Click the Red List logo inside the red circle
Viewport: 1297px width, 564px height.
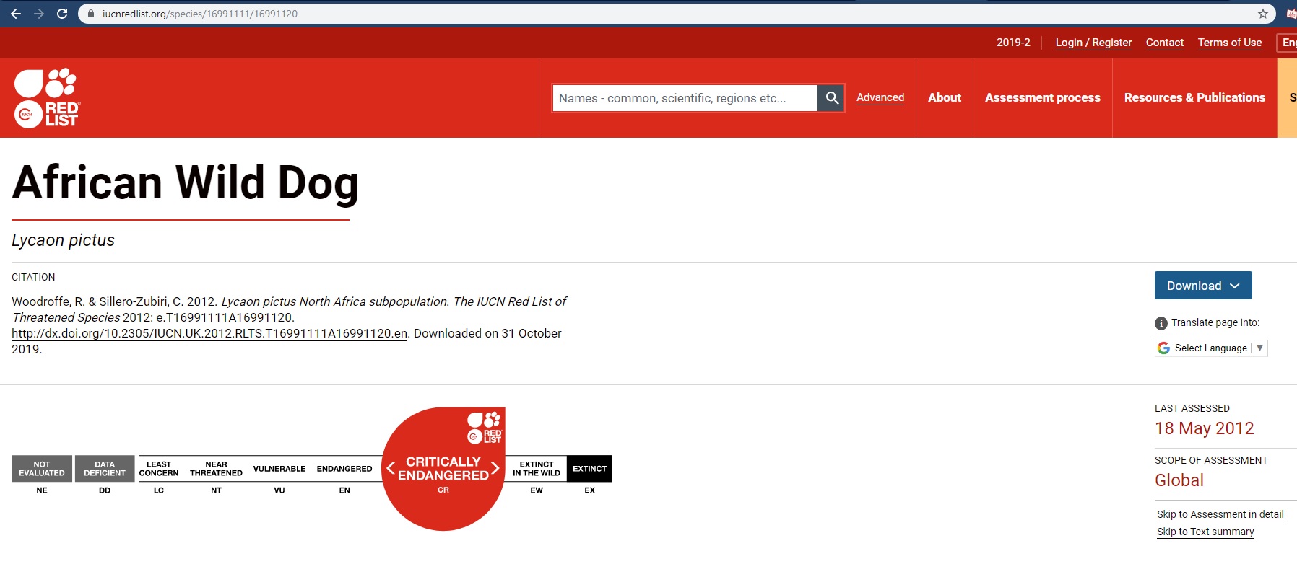pos(485,428)
